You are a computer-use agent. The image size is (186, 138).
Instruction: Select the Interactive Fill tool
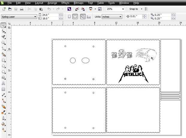point(3,130)
